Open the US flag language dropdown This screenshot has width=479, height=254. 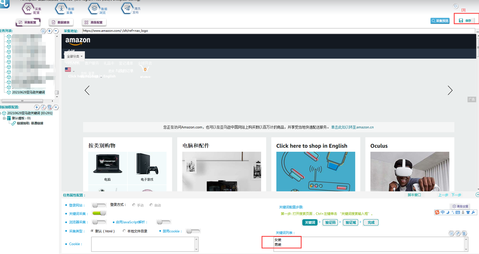[70, 70]
